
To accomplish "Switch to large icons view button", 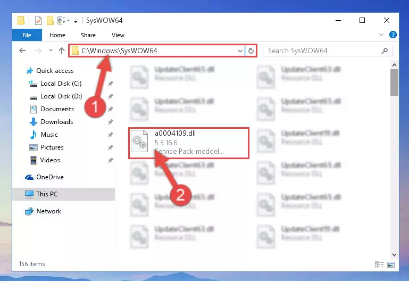I will point(391,265).
